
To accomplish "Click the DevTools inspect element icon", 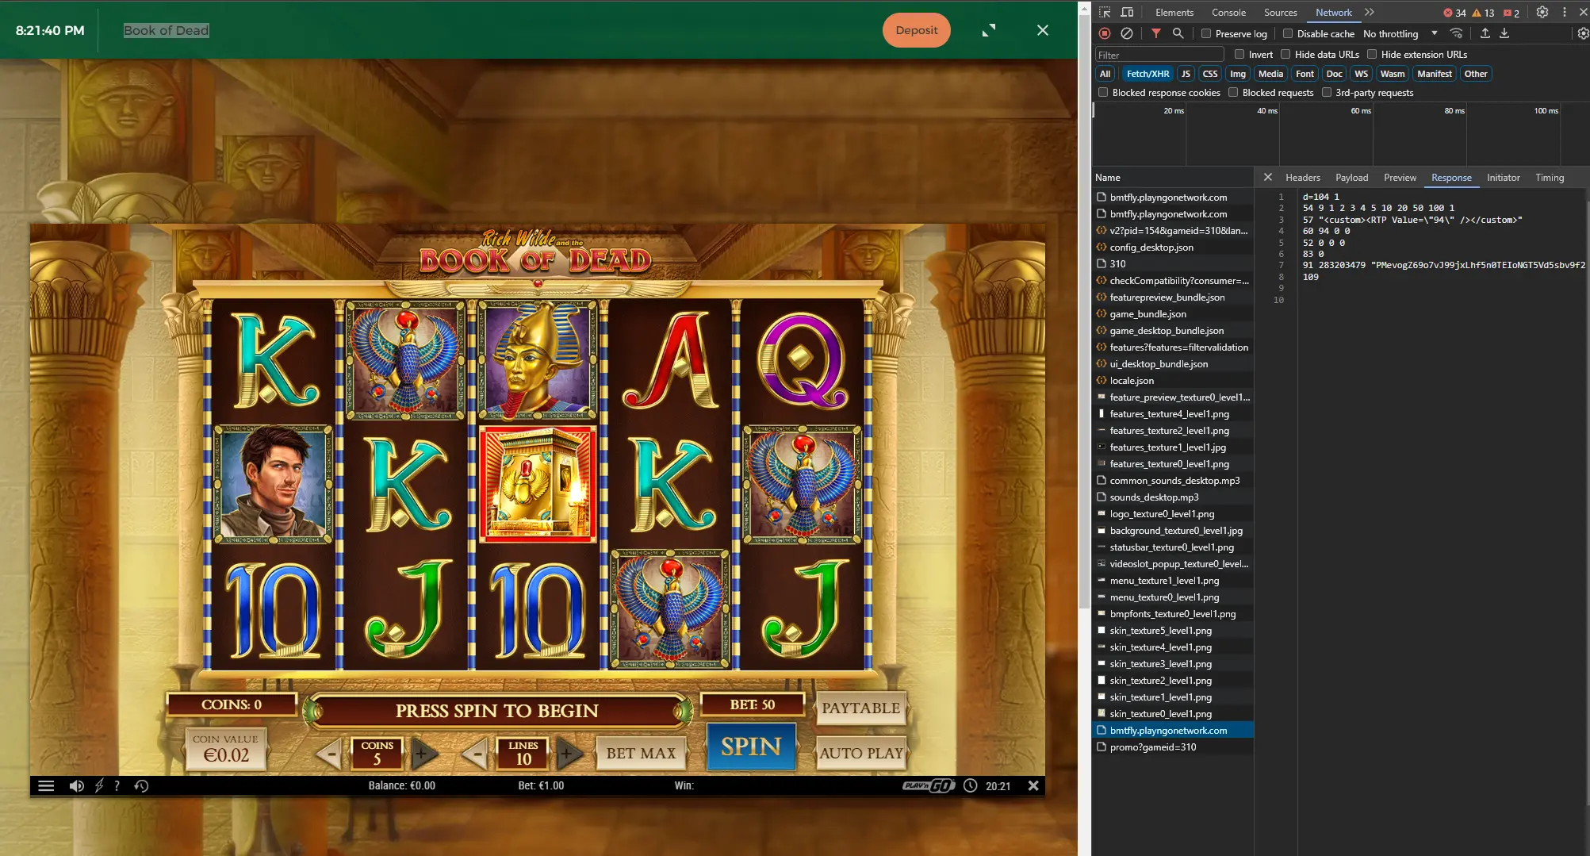I will point(1105,12).
